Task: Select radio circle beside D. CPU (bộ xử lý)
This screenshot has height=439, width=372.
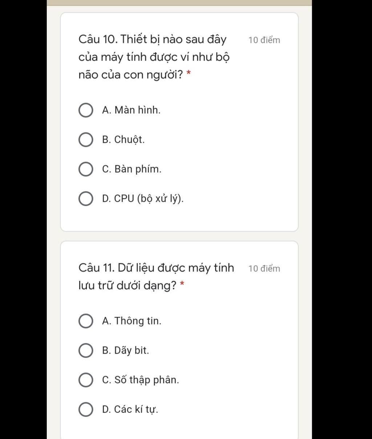Action: coord(85,199)
